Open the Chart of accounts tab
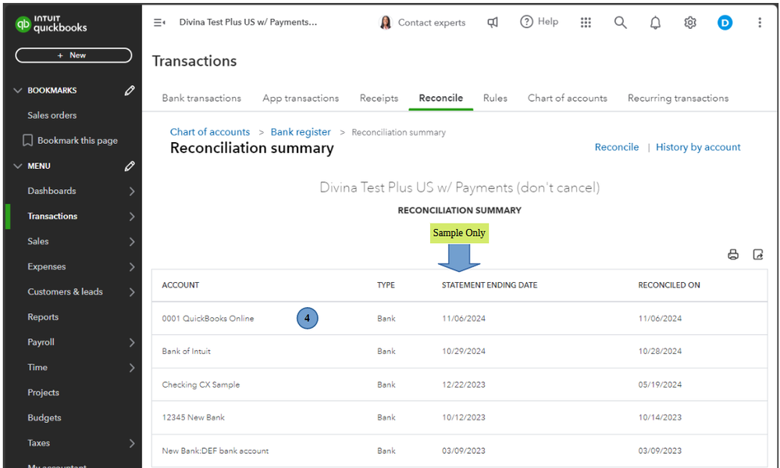The width and height of the screenshot is (780, 468). click(567, 98)
